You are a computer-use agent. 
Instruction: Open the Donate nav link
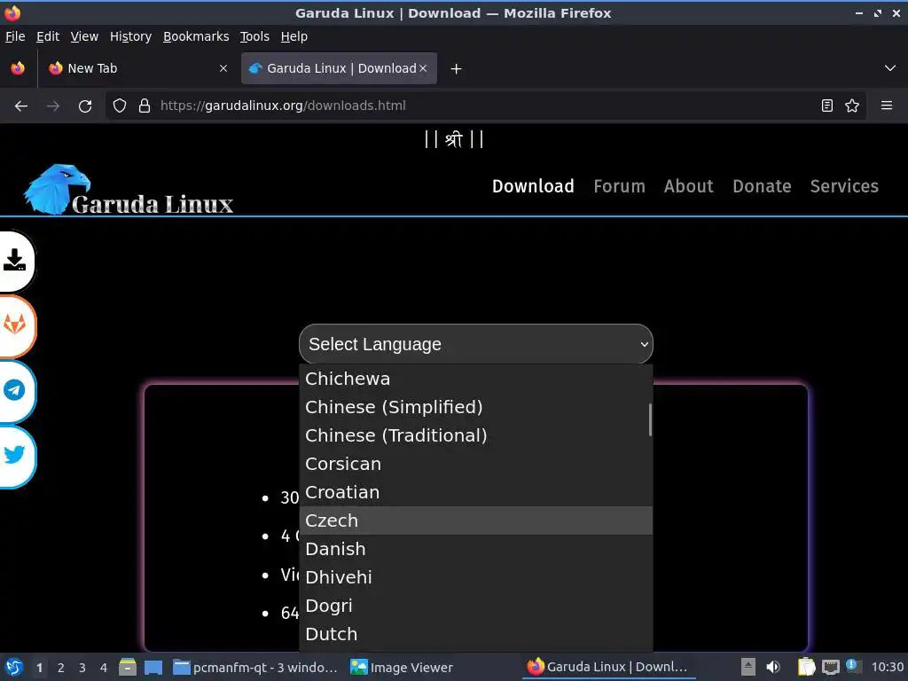pyautogui.click(x=762, y=186)
